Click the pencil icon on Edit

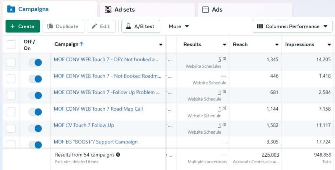point(95,26)
